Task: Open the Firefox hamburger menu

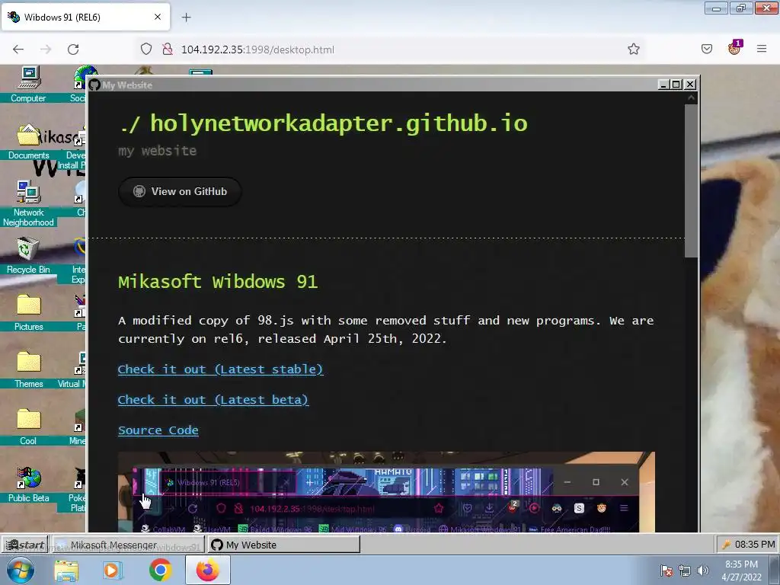Action: pyautogui.click(x=762, y=50)
